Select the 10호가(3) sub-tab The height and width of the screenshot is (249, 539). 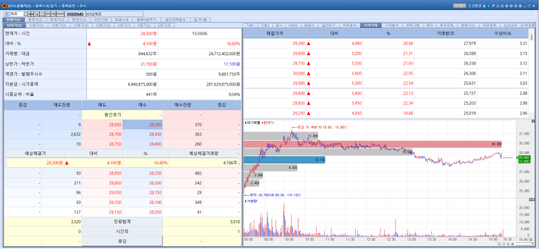click(58, 26)
